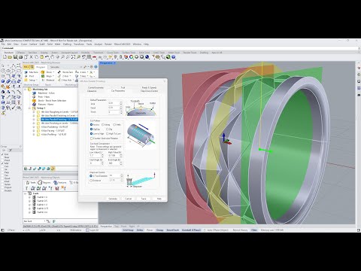Toggle the Near osnap checkbox
Viewport: 361px width, 271px height.
coord(3,157)
